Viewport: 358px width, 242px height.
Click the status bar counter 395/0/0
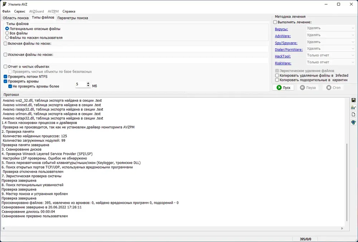click(305, 239)
